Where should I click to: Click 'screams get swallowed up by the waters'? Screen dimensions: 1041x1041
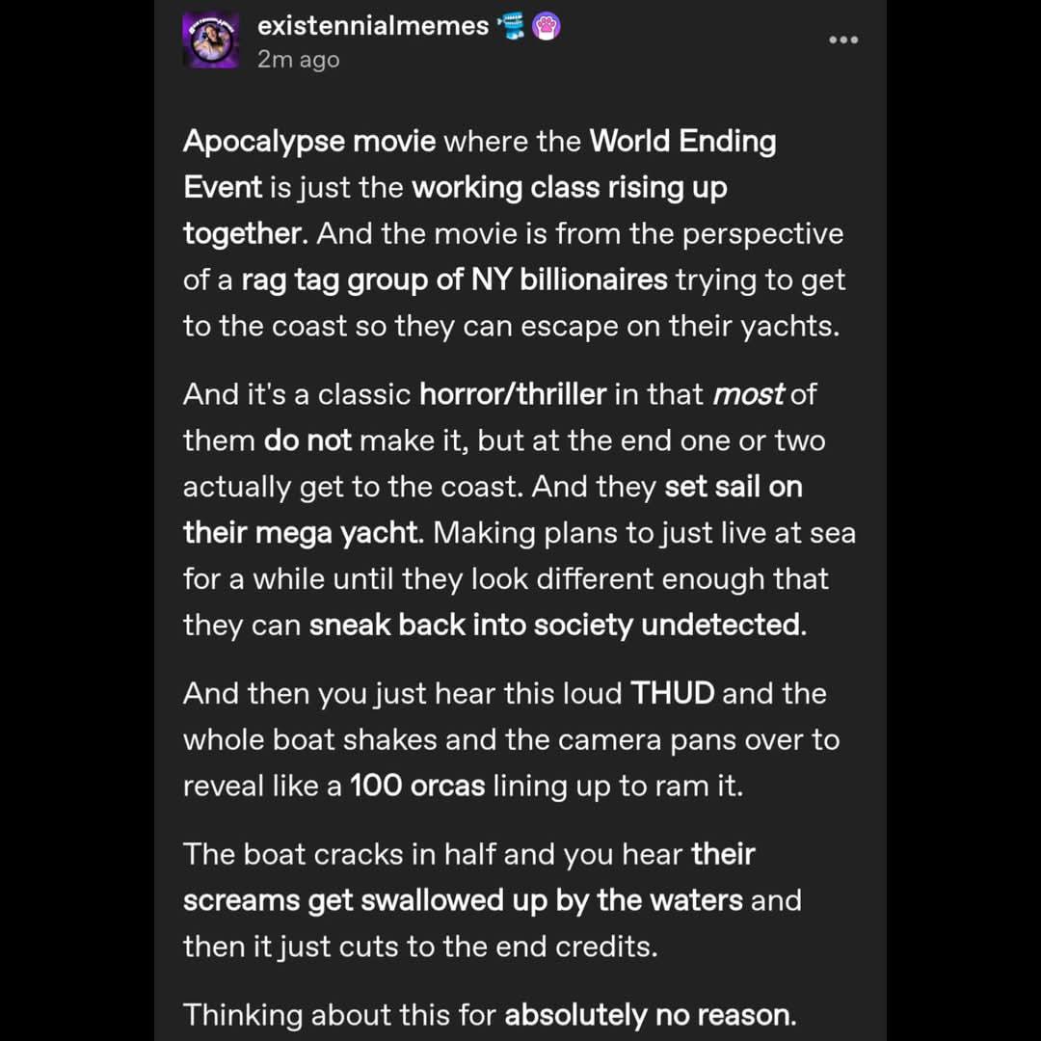[x=463, y=901]
